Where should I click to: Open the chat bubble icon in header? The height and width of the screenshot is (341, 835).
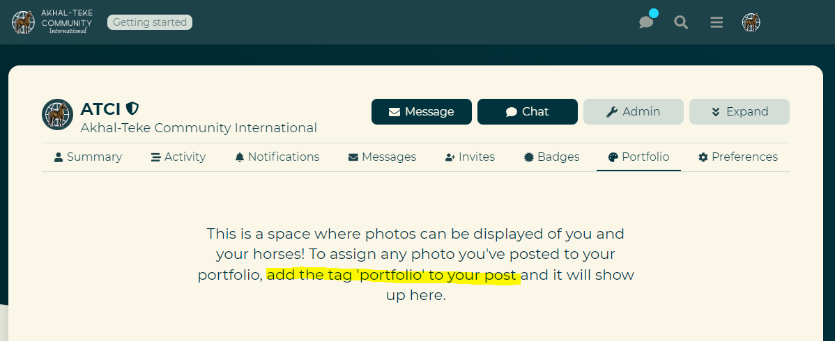point(647,22)
